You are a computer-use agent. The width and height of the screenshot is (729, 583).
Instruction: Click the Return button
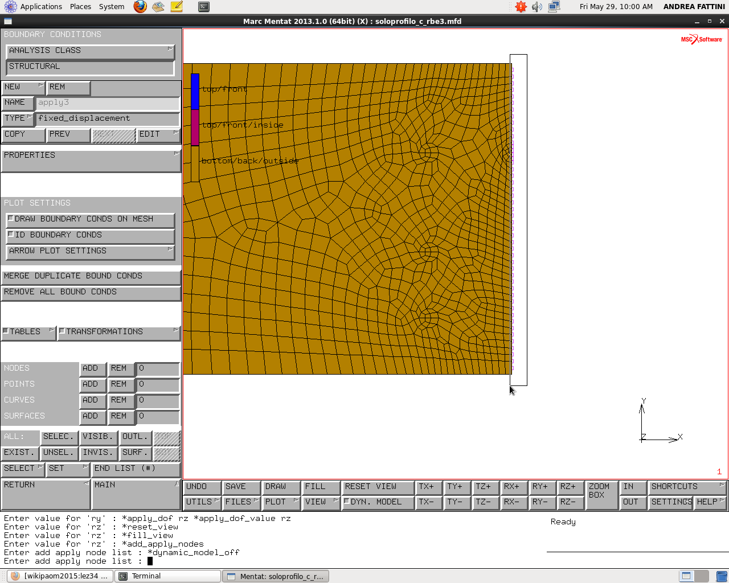[46, 494]
